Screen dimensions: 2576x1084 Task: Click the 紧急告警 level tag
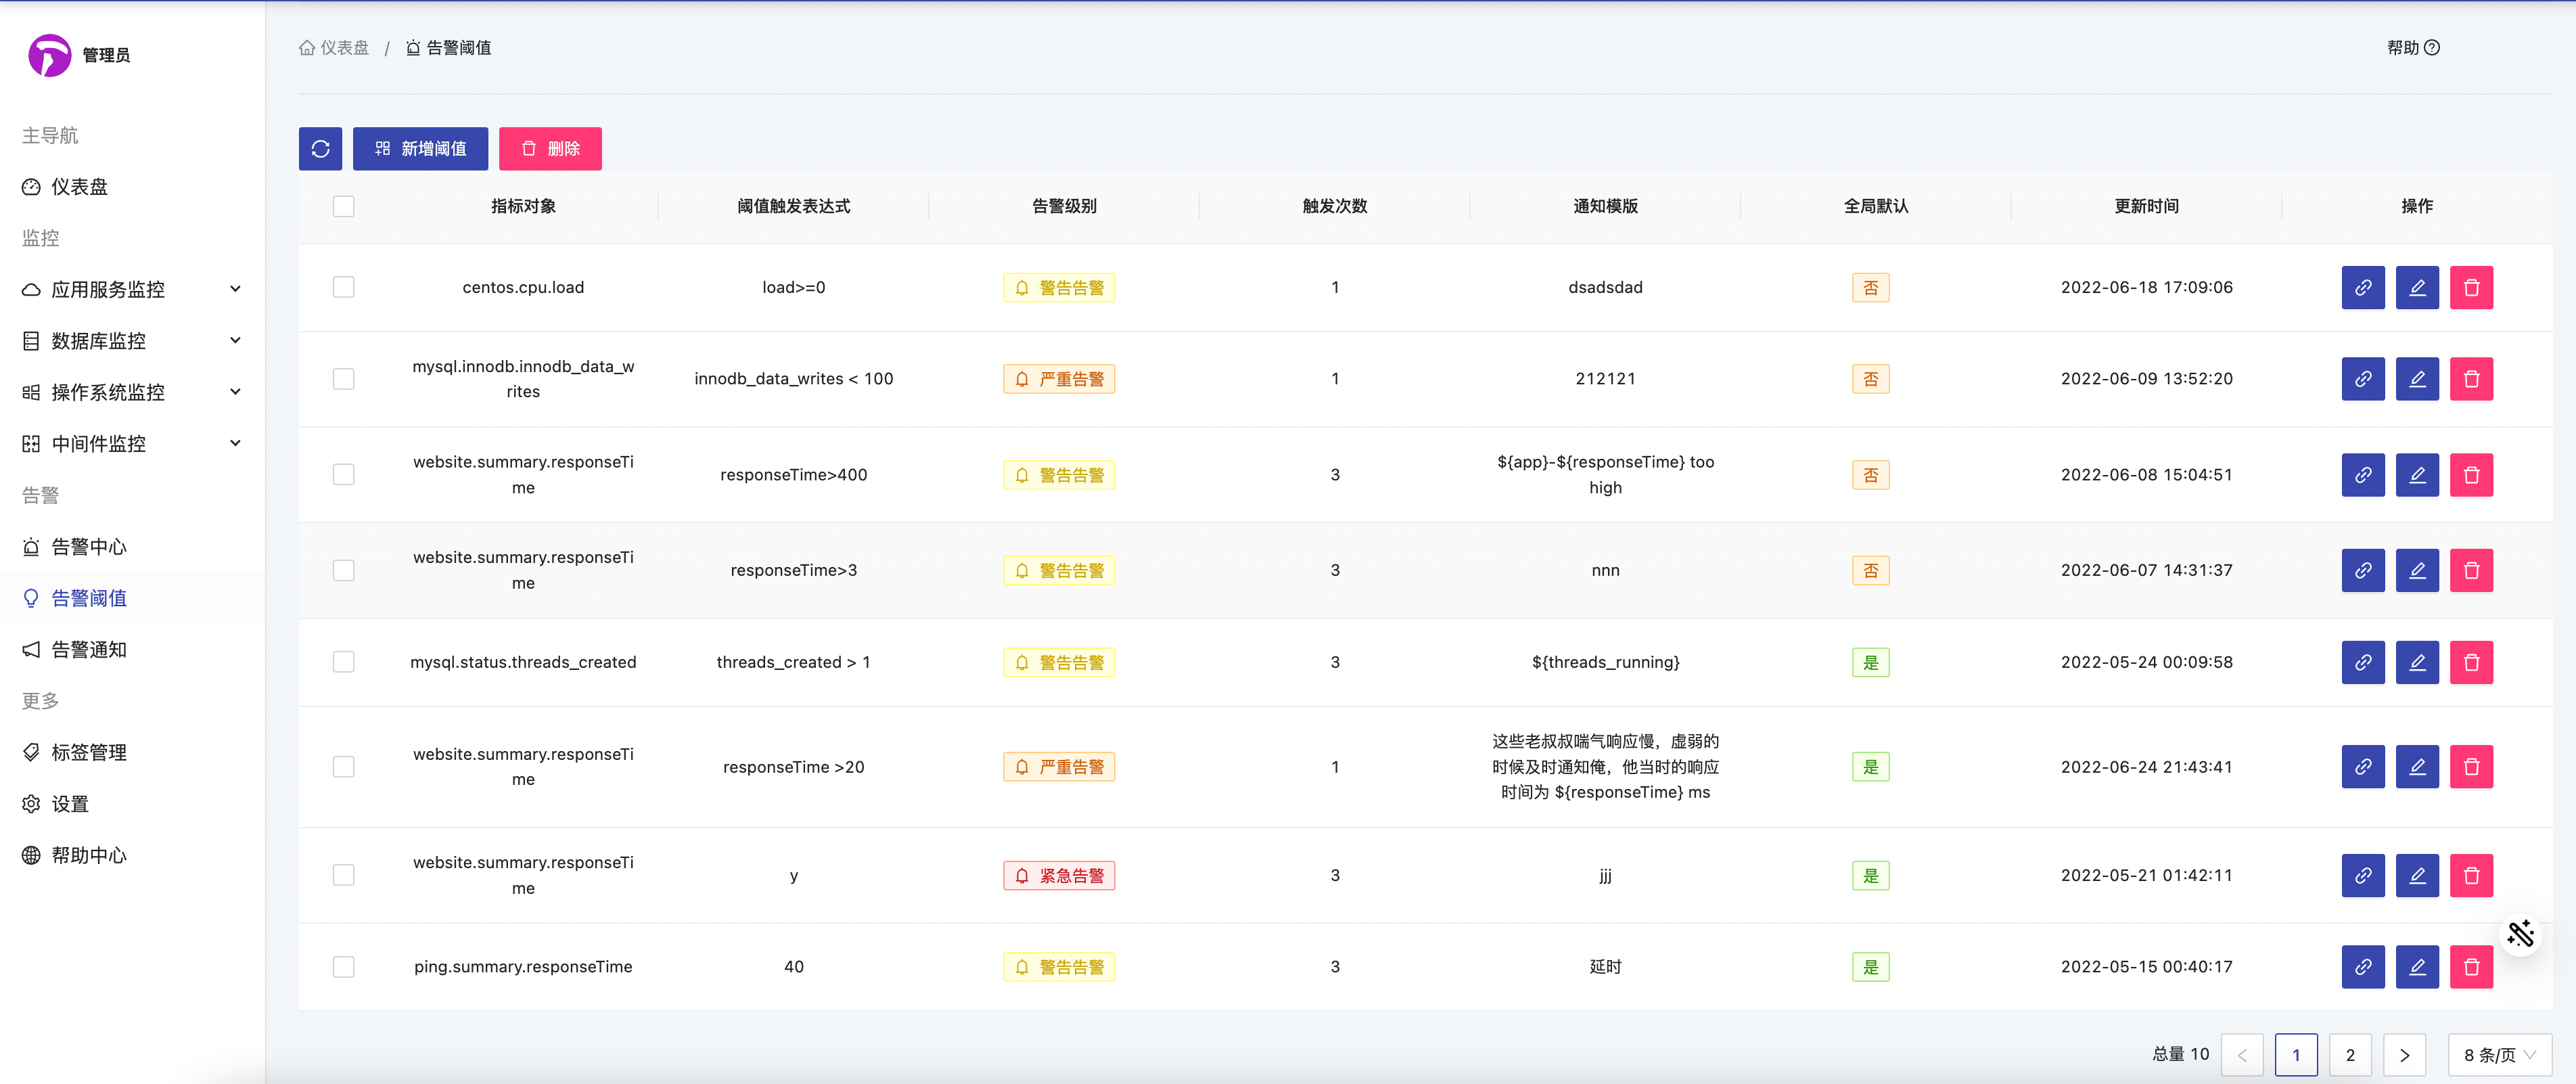coord(1059,875)
